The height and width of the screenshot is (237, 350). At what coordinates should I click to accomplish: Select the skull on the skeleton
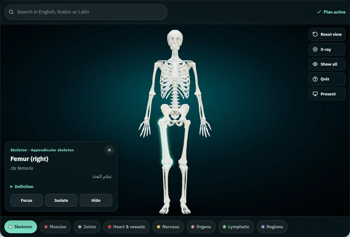coord(175,39)
